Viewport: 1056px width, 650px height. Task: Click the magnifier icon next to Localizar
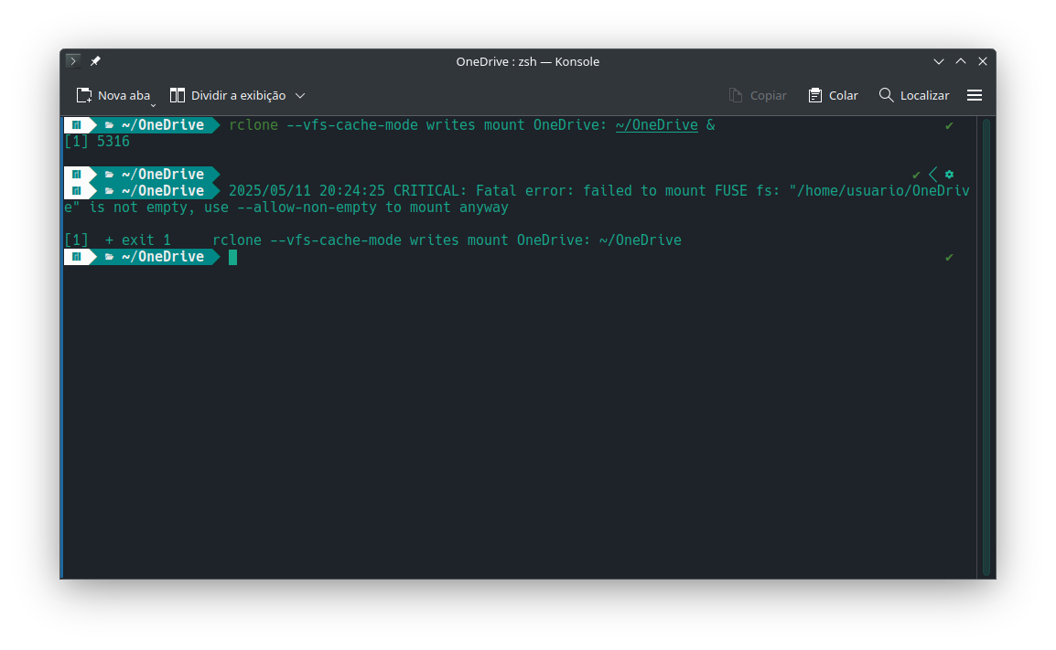887,96
